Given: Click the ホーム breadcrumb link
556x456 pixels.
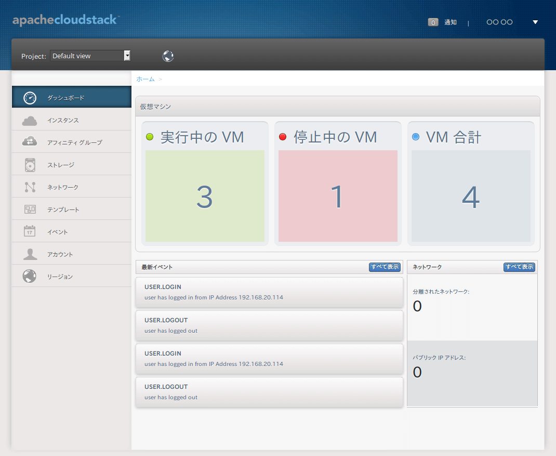Looking at the screenshot, I should point(145,79).
